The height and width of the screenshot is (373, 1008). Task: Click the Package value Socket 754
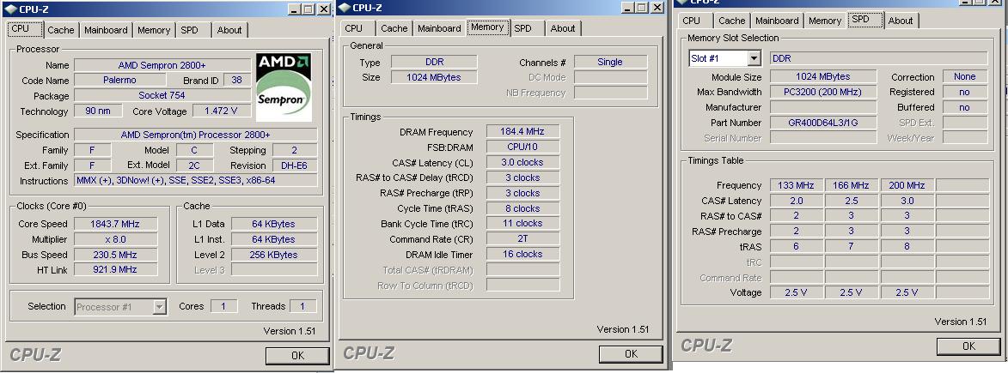162,96
